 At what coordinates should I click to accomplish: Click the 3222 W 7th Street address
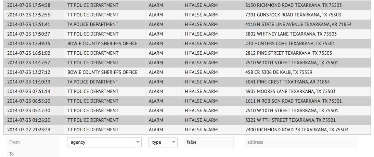pyautogui.click(x=290, y=120)
